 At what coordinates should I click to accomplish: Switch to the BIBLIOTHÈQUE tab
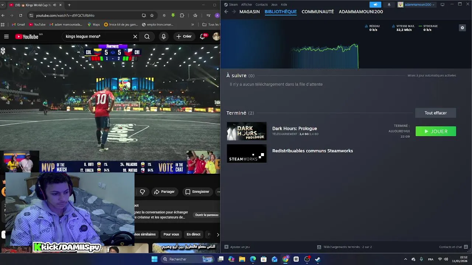(x=281, y=12)
